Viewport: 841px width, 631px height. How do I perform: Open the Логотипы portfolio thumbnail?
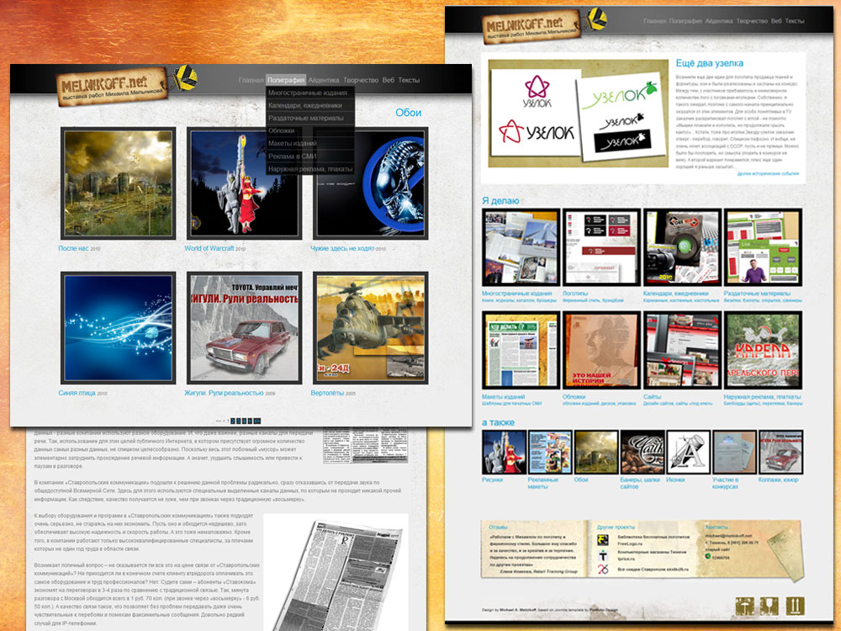(x=601, y=247)
